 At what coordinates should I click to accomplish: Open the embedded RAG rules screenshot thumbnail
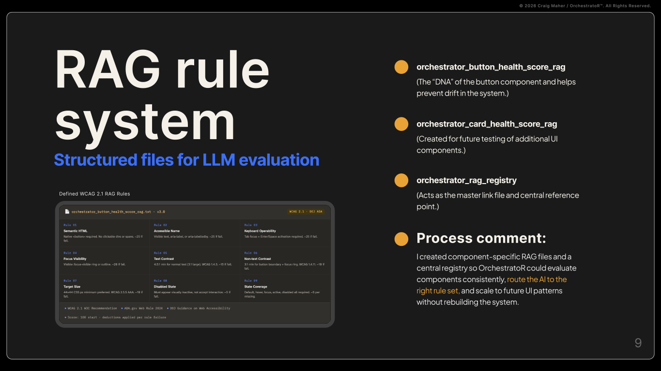(195, 264)
